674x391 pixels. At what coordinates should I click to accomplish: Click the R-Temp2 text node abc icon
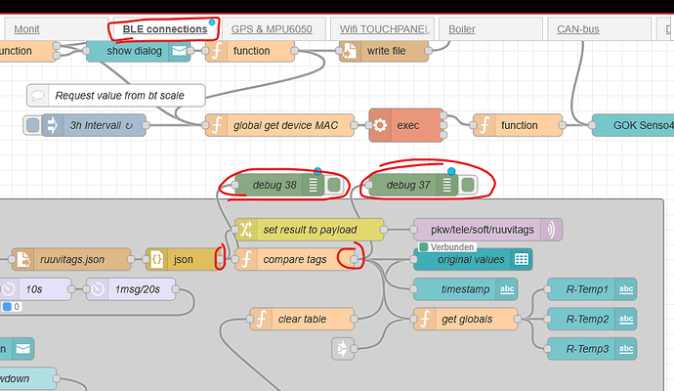pyautogui.click(x=626, y=319)
